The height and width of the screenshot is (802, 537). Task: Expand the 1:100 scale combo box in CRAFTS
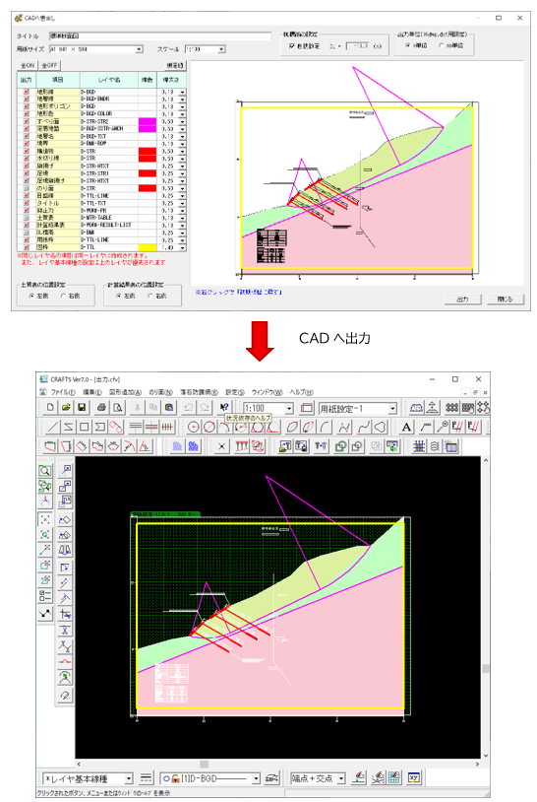(289, 408)
